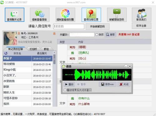Viewport: 156px width, 116px height.
Task: Select friend 精彩人生 in the list
Action: [x=28, y=92]
